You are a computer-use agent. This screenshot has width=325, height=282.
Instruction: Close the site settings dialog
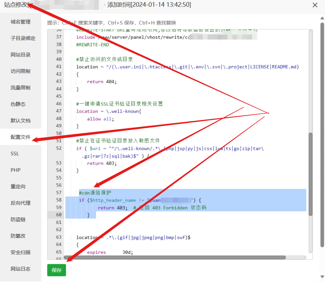pos(315,5)
